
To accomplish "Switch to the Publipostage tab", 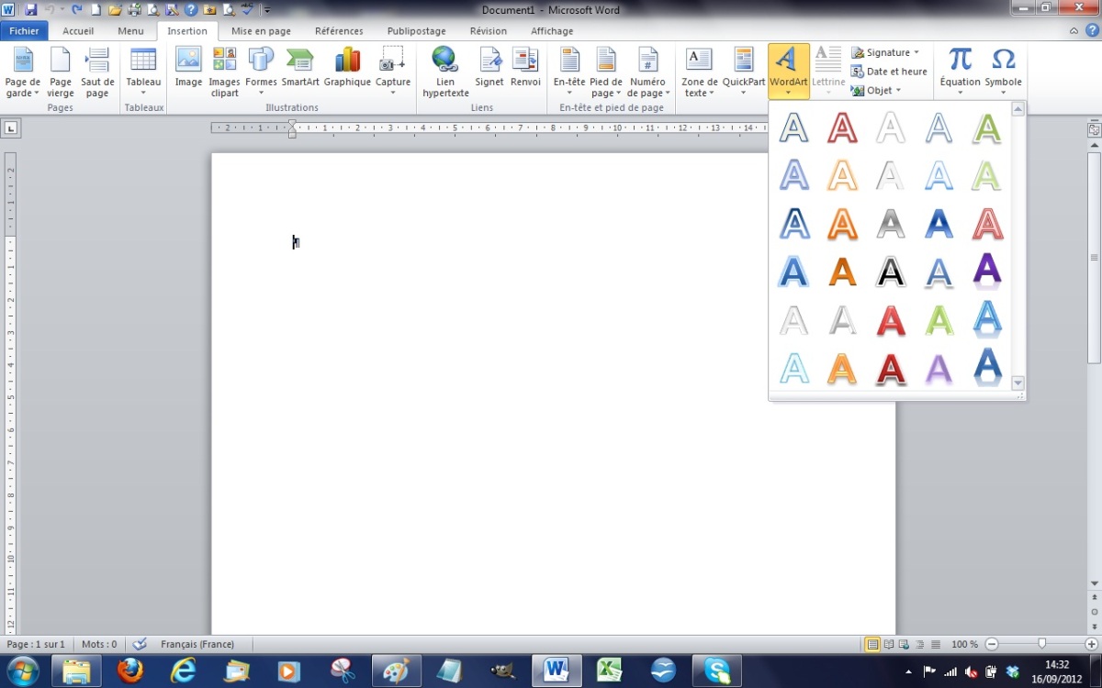I will 417,31.
